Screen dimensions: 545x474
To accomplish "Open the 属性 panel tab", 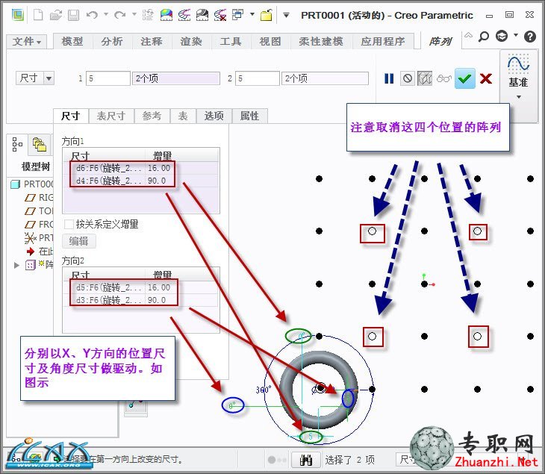I will point(249,116).
